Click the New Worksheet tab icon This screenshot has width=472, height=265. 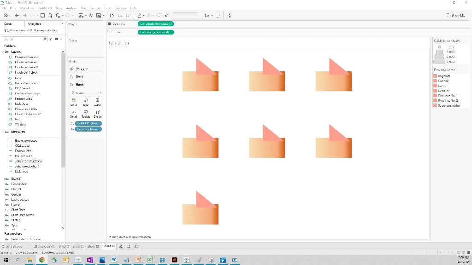(121, 247)
